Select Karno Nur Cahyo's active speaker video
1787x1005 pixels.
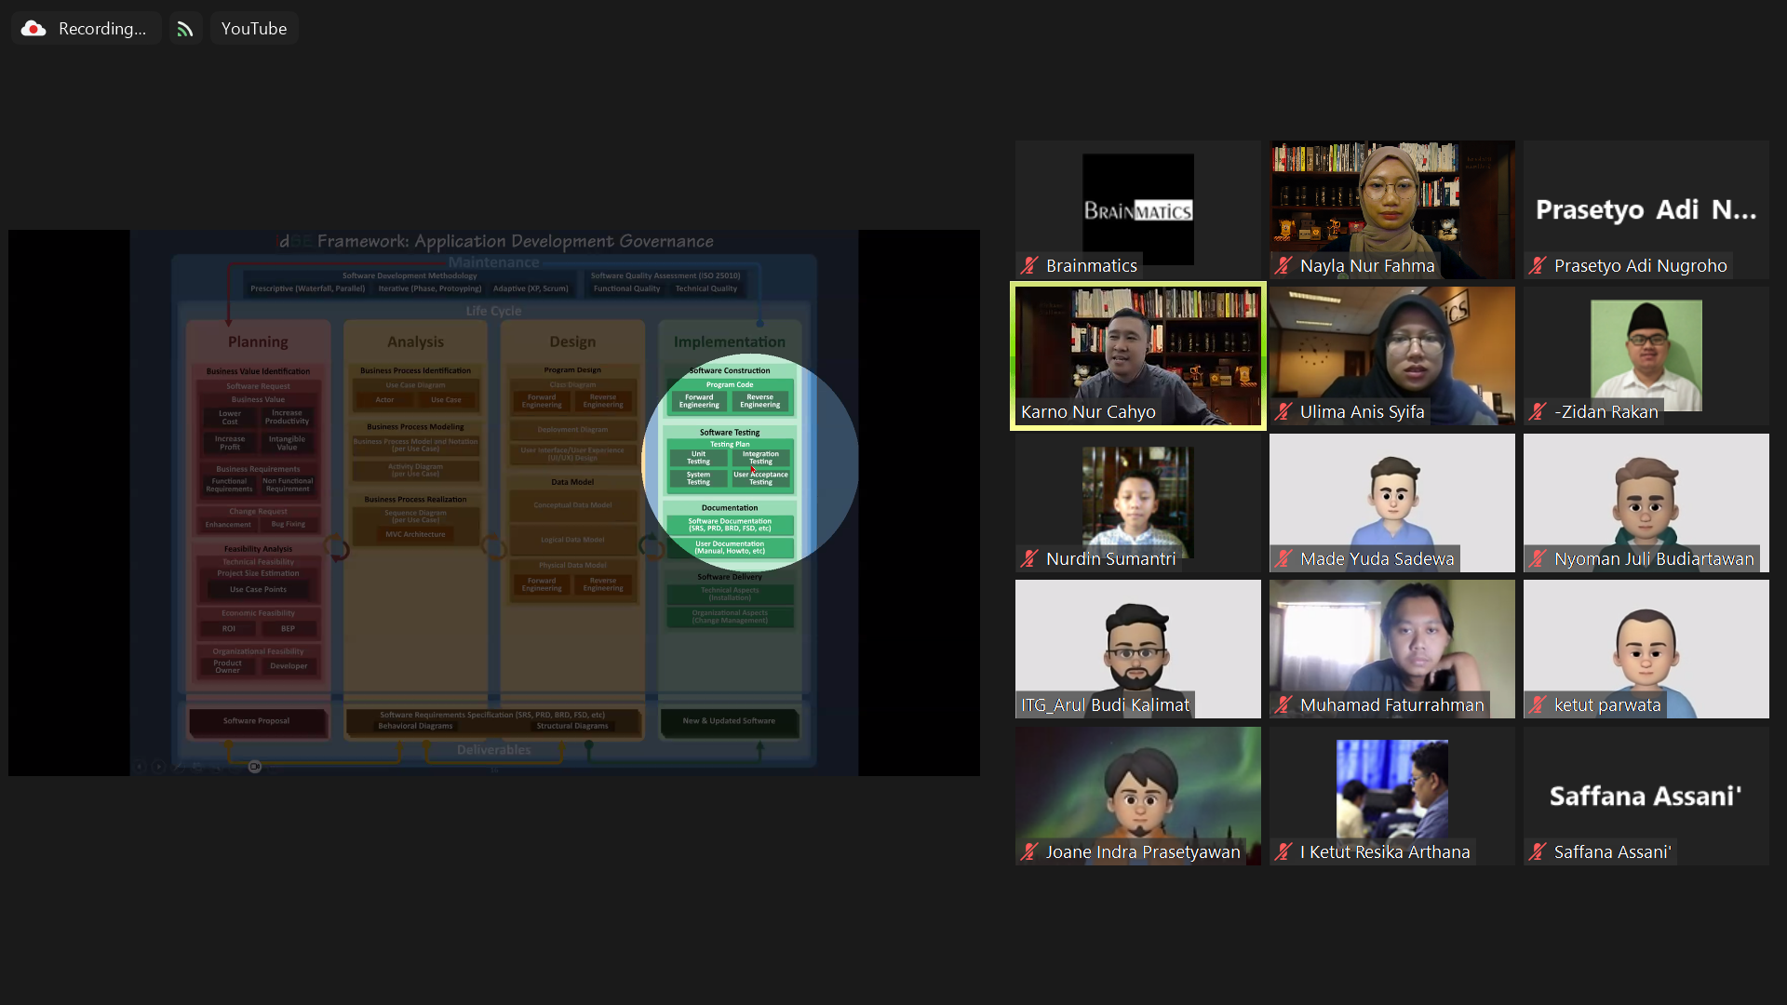click(x=1137, y=354)
